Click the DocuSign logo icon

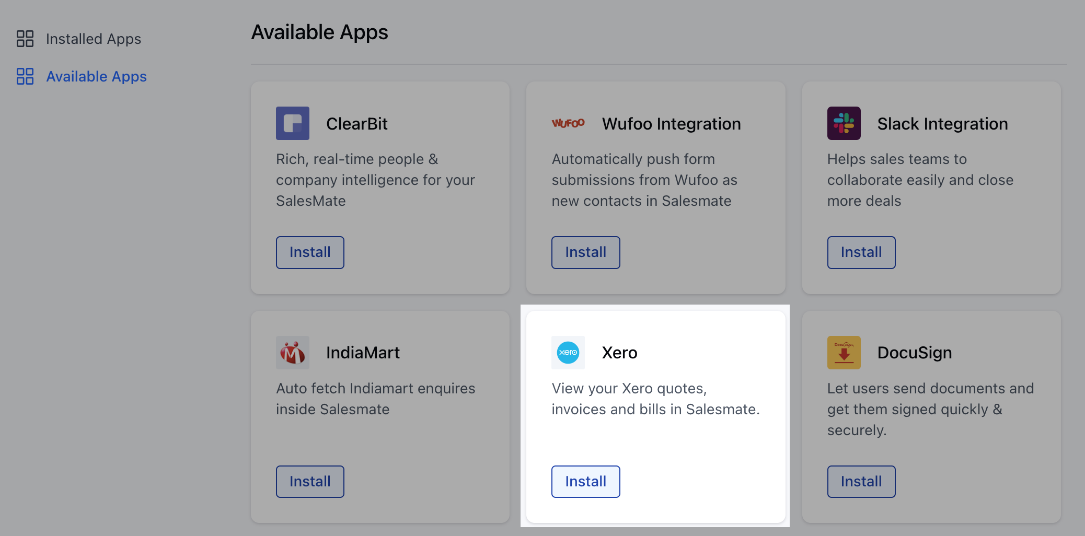pyautogui.click(x=844, y=353)
